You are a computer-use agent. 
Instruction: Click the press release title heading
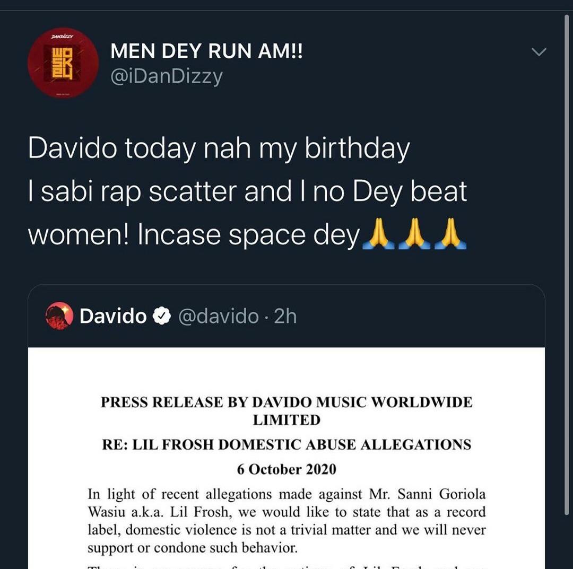(286, 411)
